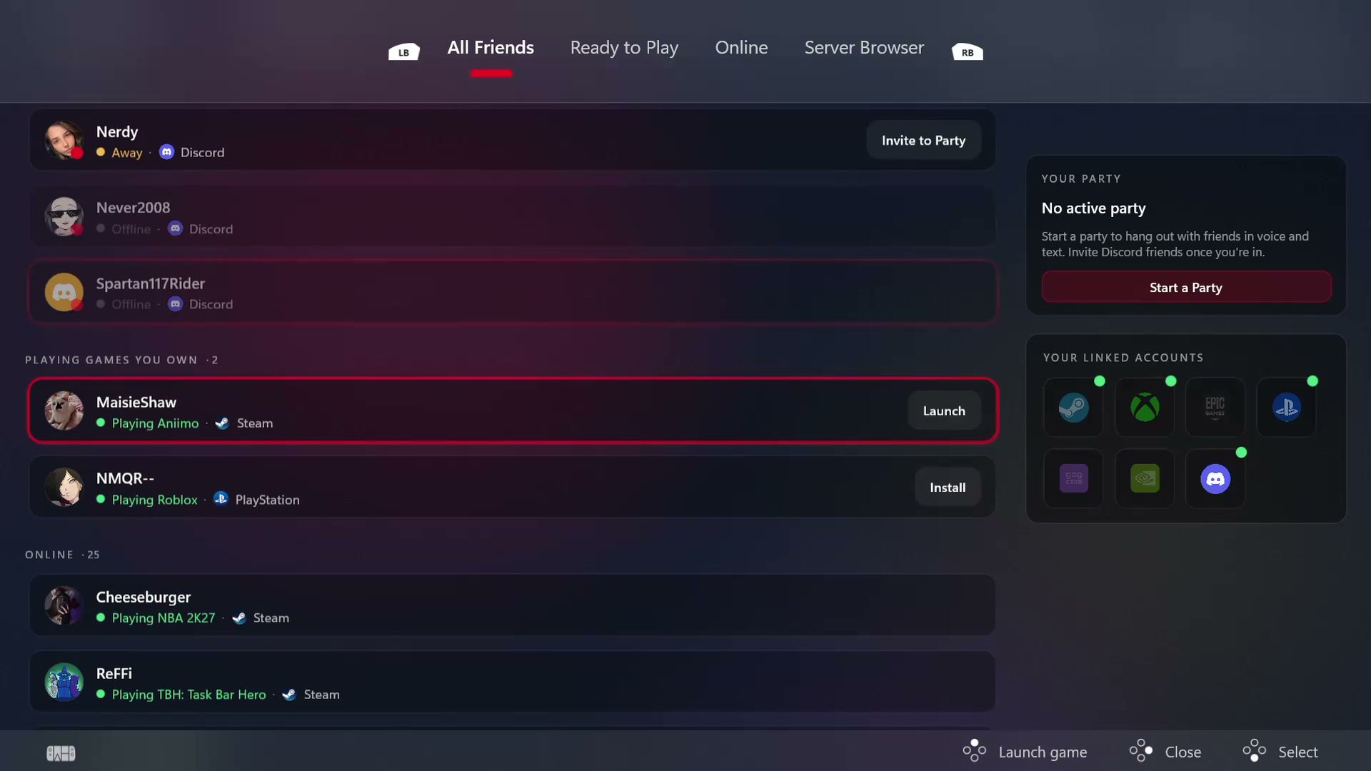Open the PlayStation linked account icon
The image size is (1371, 771).
click(x=1286, y=408)
